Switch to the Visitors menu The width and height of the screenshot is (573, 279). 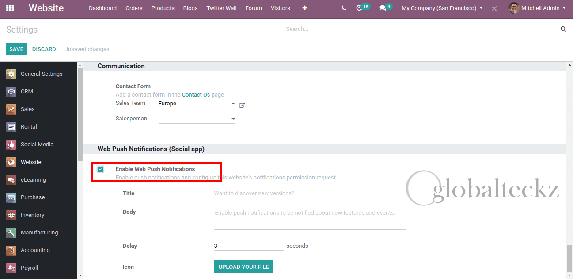(280, 8)
